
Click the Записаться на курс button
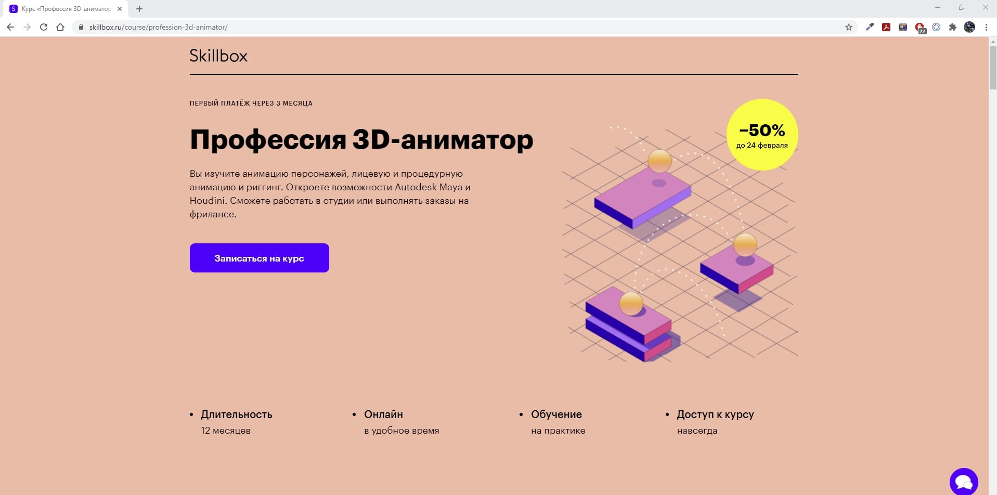click(x=260, y=258)
